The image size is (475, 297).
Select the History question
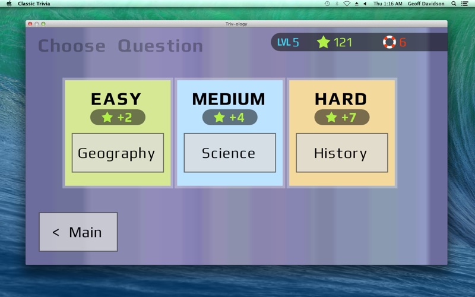[341, 153]
